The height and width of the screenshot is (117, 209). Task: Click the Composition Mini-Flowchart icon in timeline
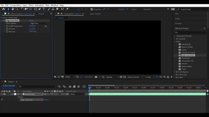(59, 87)
